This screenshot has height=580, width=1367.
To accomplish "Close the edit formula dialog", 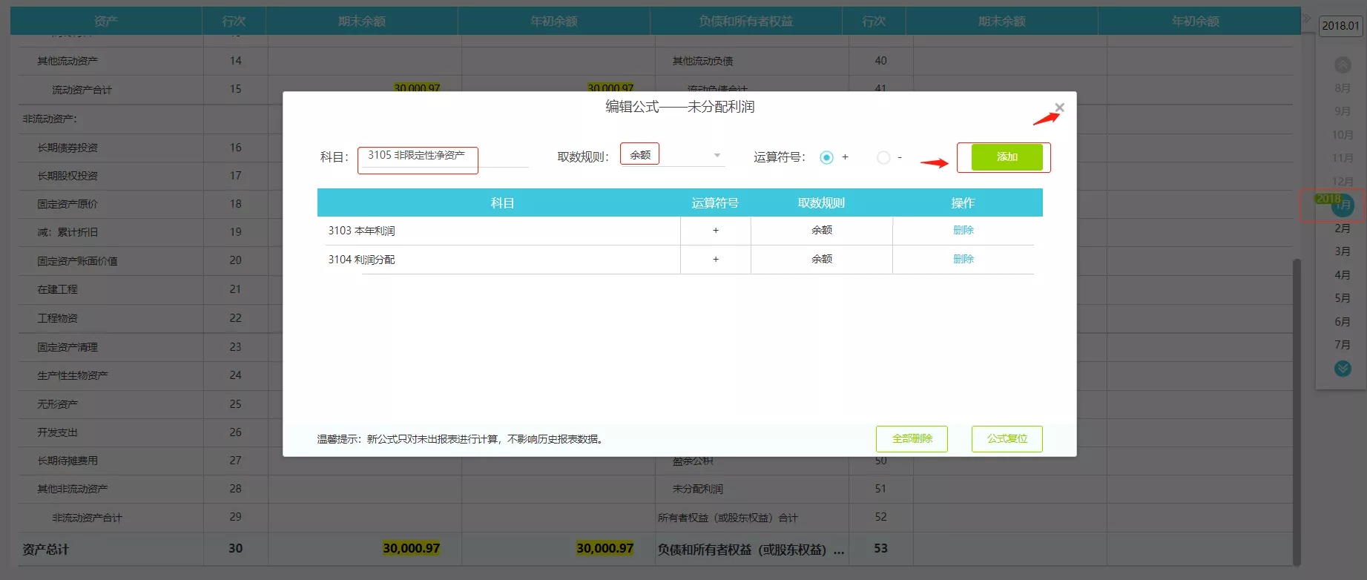I will coord(1059,108).
